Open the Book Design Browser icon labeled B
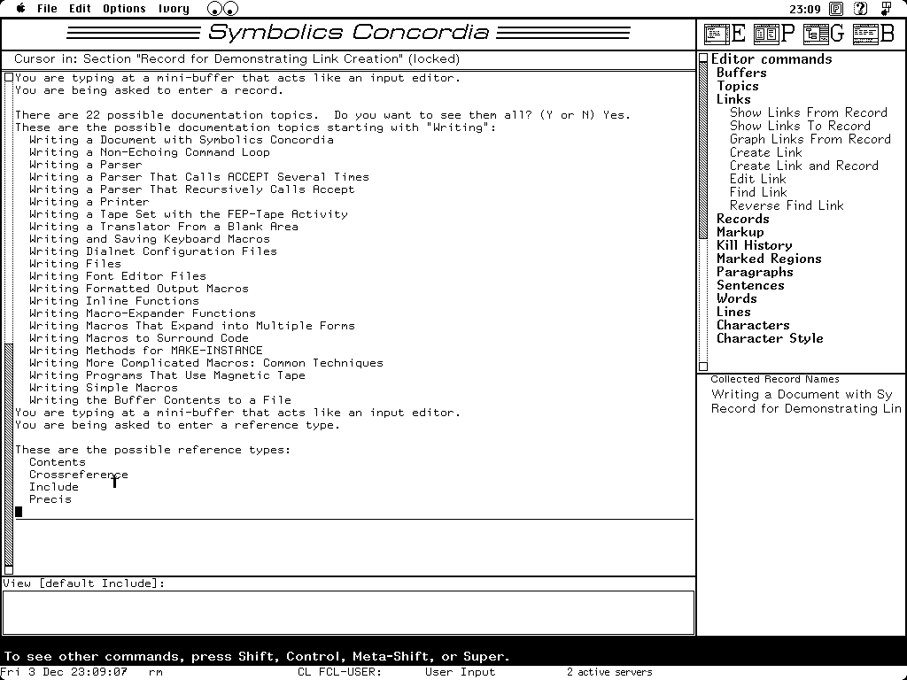This screenshot has width=907, height=680. 874,35
